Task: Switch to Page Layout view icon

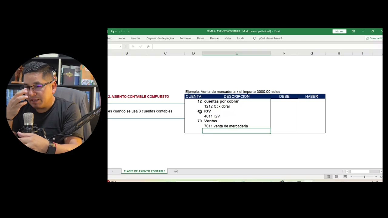Action: (336, 177)
